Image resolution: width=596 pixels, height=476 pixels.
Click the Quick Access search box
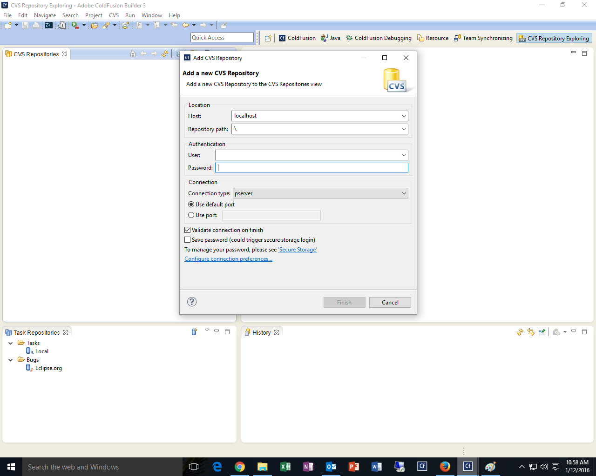(222, 38)
